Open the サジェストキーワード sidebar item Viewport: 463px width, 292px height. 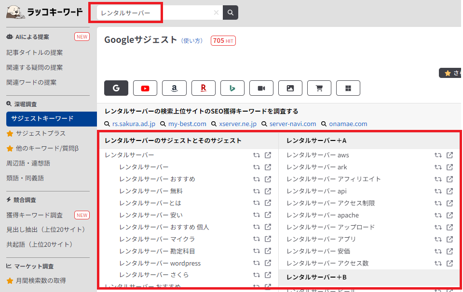pos(52,119)
